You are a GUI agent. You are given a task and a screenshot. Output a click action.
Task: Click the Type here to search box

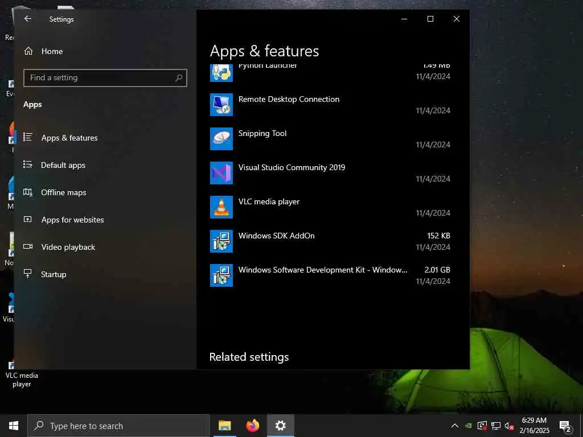pyautogui.click(x=119, y=426)
